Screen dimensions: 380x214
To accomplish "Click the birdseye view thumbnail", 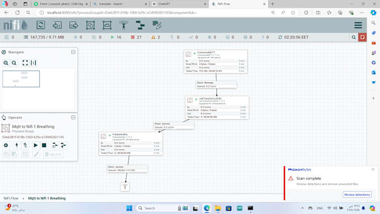I will click(x=21, y=79).
